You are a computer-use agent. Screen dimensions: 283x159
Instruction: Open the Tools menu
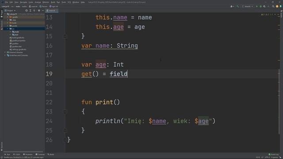click(64, 2)
